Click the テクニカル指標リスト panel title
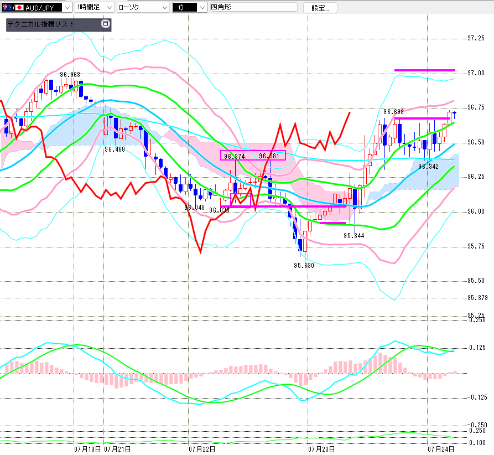494x455 pixels. tap(40, 24)
